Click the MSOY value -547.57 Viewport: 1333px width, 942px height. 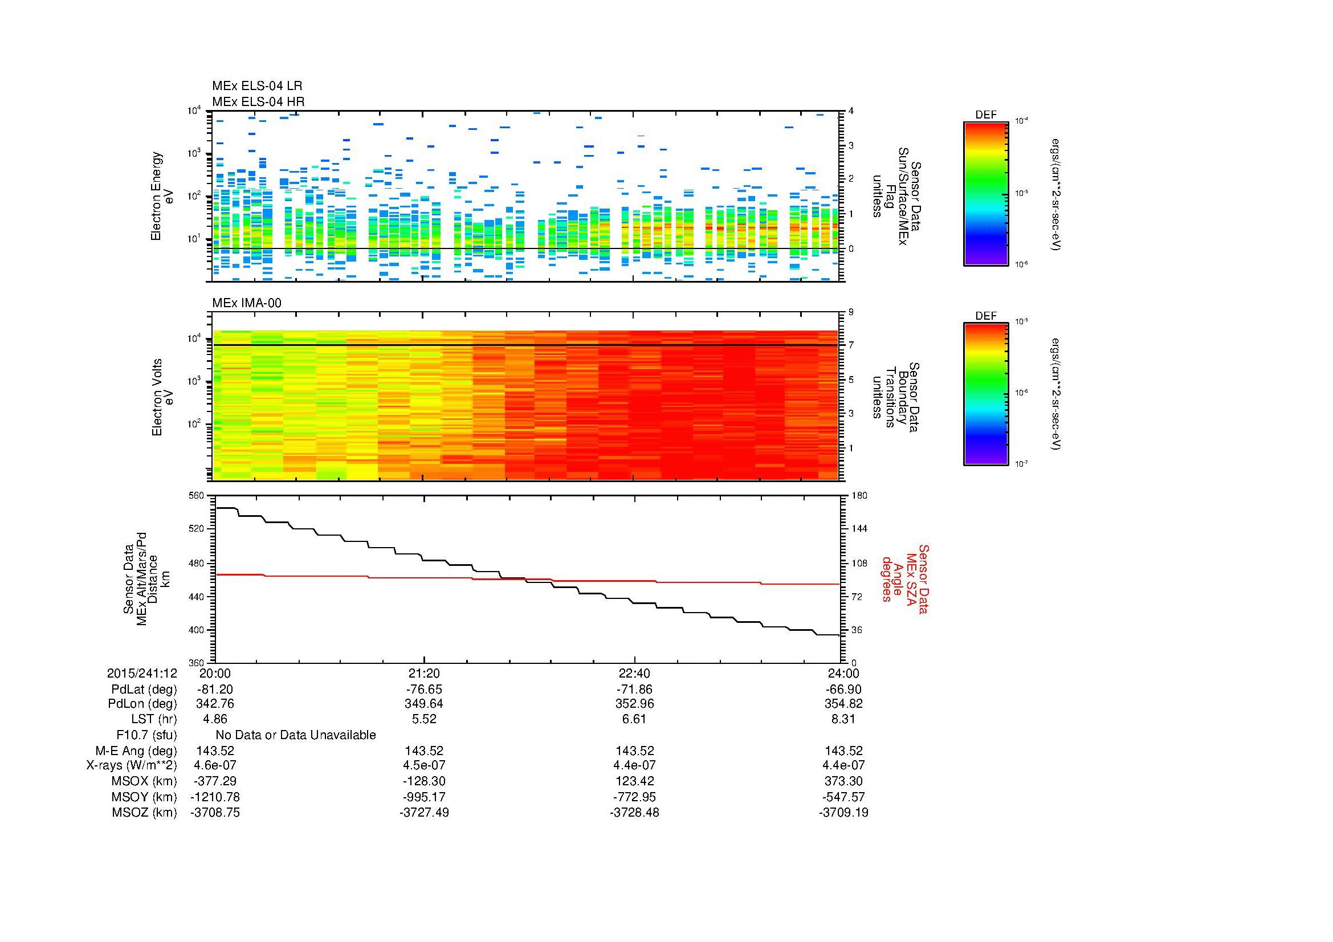pos(843,797)
